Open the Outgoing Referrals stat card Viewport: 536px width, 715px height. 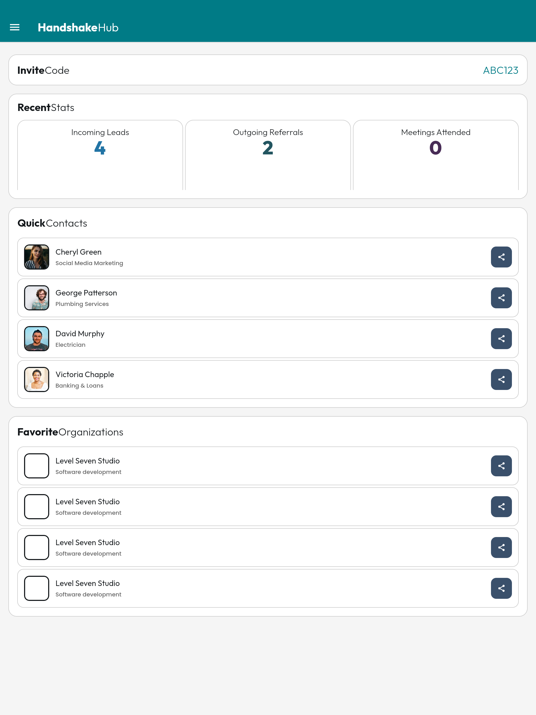[268, 155]
